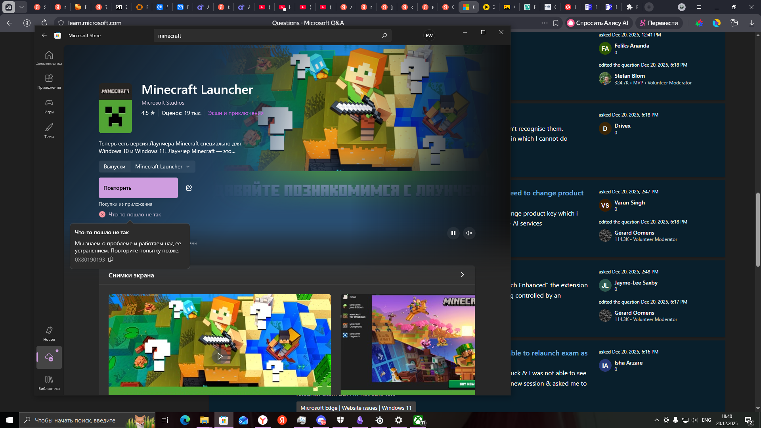
Task: Open the Игры section in Store sidebar
Action: coord(49,106)
